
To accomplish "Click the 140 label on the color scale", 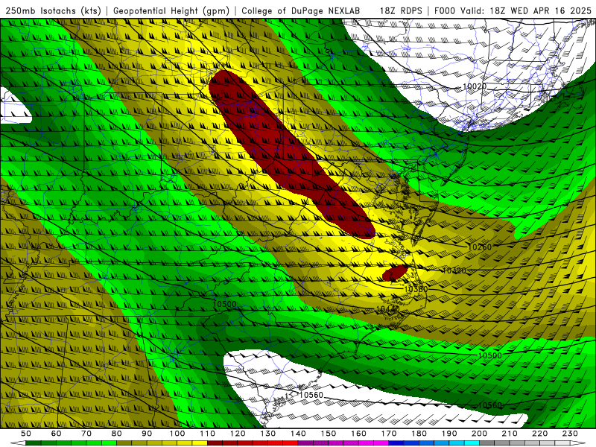I will (299, 434).
